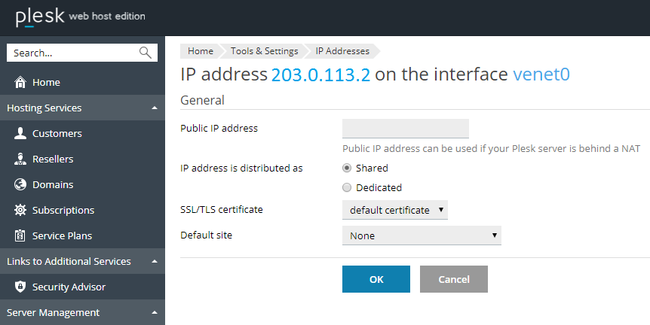The width and height of the screenshot is (650, 325).
Task: Open the Default site dropdown
Action: pos(421,235)
